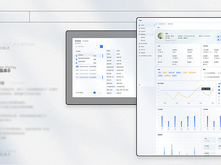Open second sub-item under expanded sidebar menu
This screenshot has width=221, height=165.
pos(143,41)
